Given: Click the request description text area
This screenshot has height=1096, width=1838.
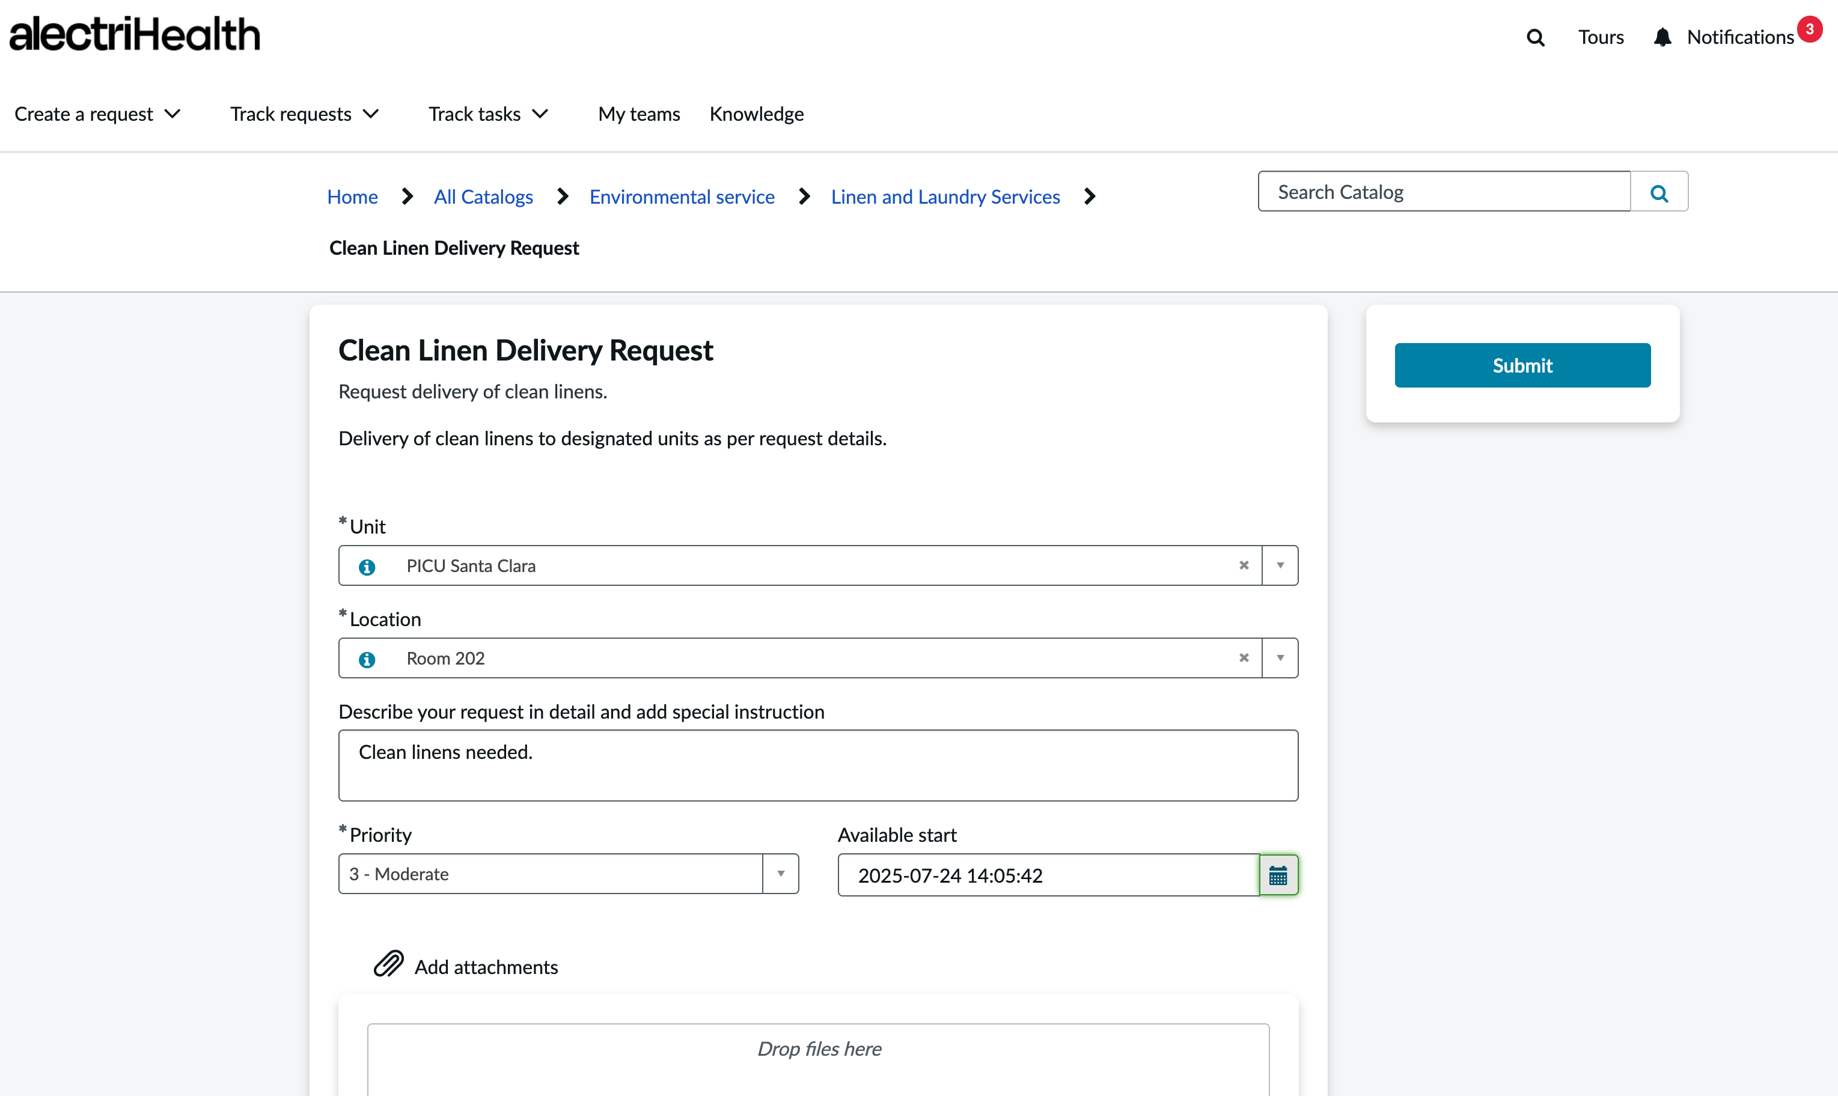Looking at the screenshot, I should coord(819,765).
